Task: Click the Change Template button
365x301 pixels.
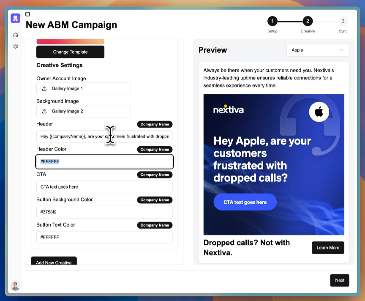Action: (70, 52)
